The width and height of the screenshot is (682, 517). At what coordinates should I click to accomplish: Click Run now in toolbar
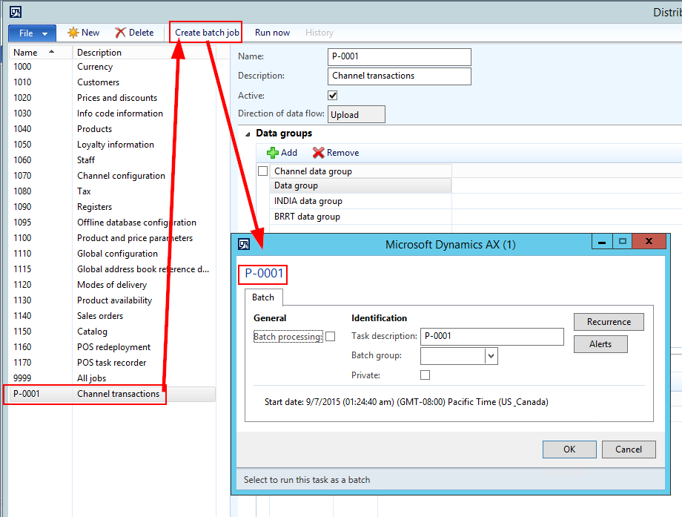272,33
